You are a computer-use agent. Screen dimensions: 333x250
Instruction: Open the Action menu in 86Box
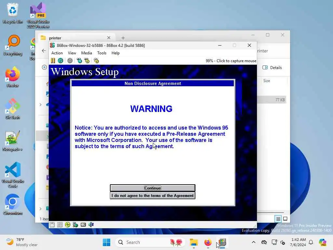pyautogui.click(x=57, y=53)
